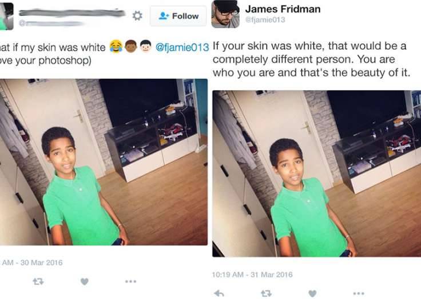Retweet James Fridman's 31 Mar 2016 tweet
This screenshot has width=421, height=299.
pos(266,294)
